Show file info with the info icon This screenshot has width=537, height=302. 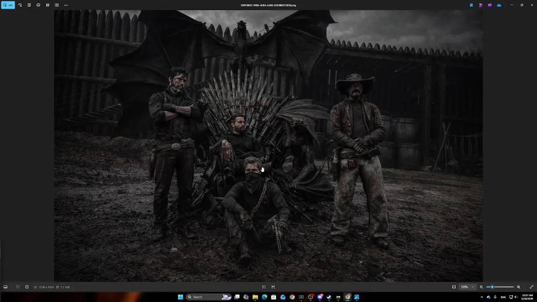click(27, 287)
